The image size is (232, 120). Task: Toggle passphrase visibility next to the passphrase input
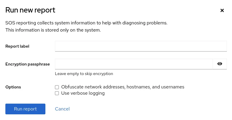[x=220, y=64]
